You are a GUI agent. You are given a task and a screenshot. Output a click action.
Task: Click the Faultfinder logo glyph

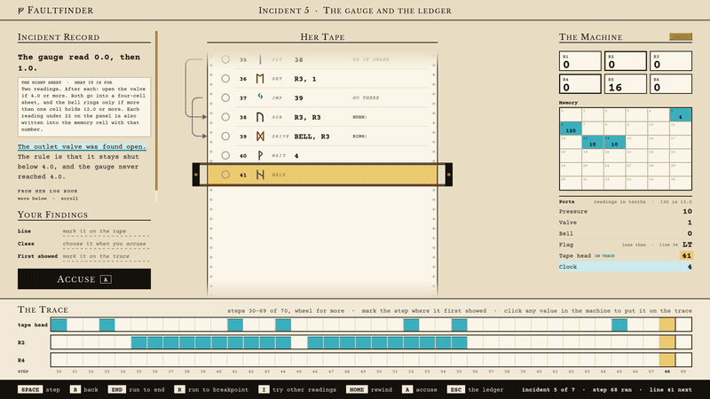20,11
